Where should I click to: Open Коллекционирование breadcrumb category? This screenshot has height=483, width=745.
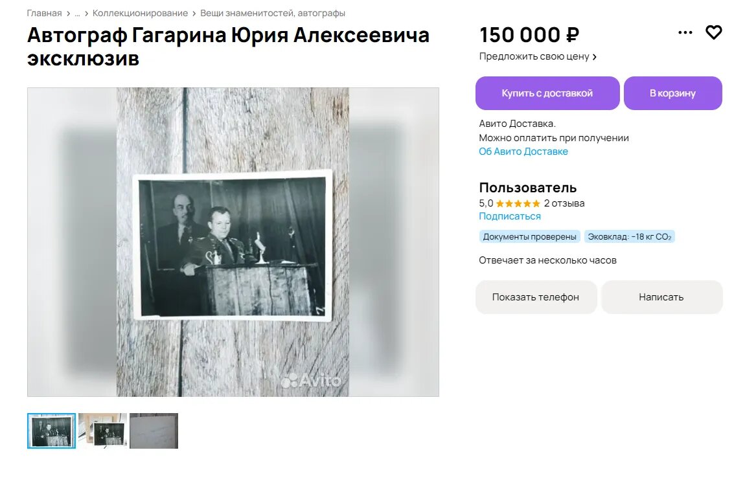[x=140, y=14]
